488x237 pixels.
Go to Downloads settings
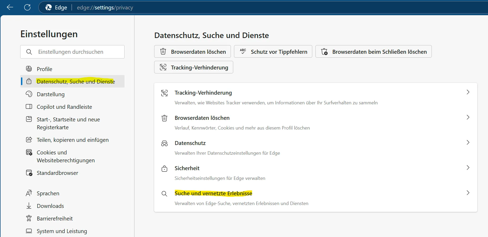[72, 206]
